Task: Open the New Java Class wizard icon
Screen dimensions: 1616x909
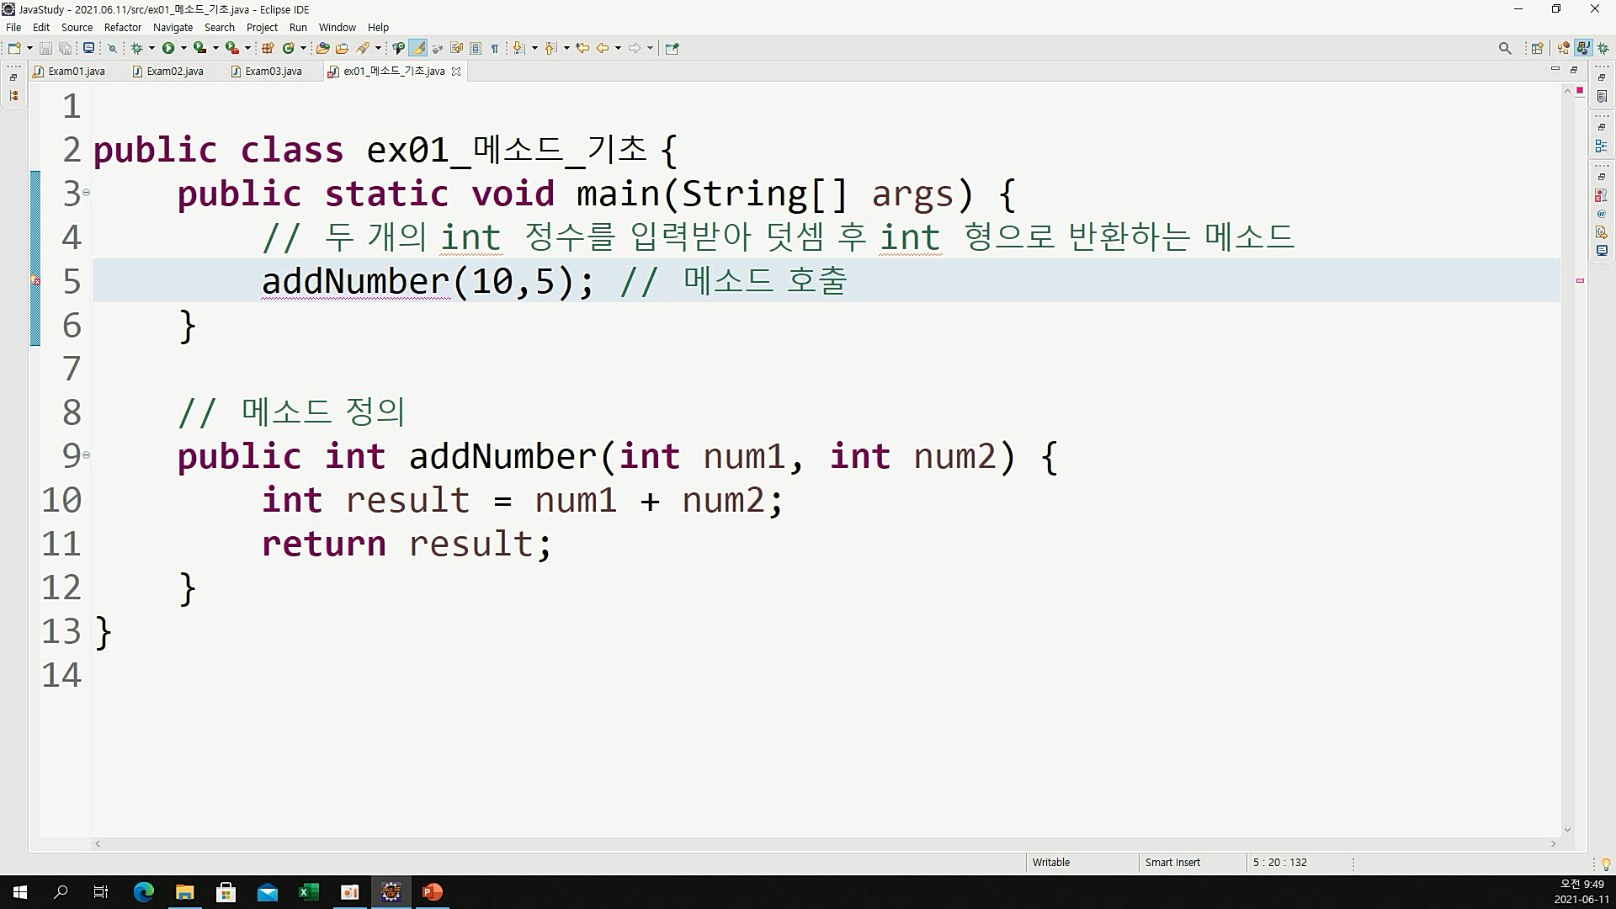Action: coord(289,48)
